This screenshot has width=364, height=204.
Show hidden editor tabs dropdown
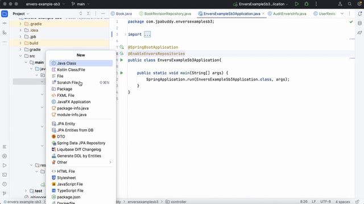click(342, 14)
